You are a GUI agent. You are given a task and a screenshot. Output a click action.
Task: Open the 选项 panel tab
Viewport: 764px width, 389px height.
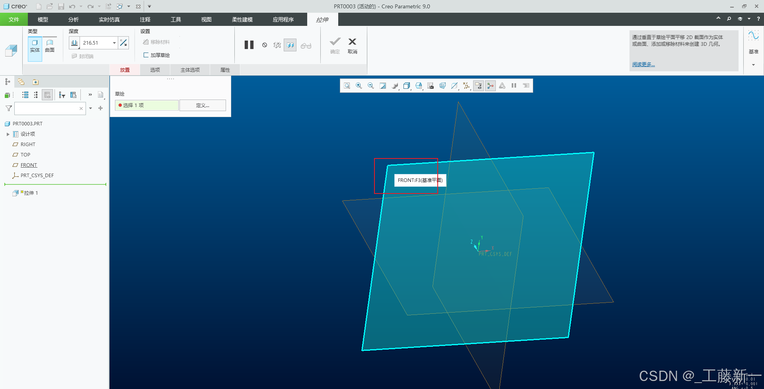pos(155,70)
